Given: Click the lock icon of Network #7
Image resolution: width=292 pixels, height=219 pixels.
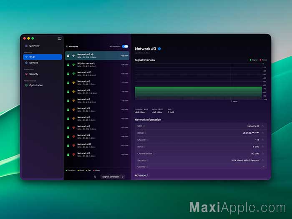Looking at the screenshot, I should point(68,92).
